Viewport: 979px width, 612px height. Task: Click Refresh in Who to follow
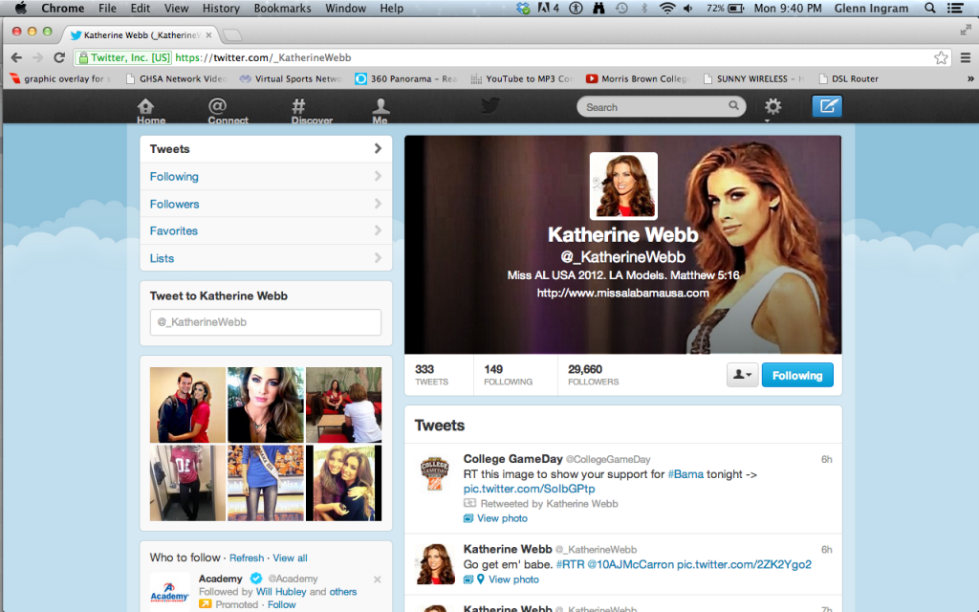(x=246, y=557)
